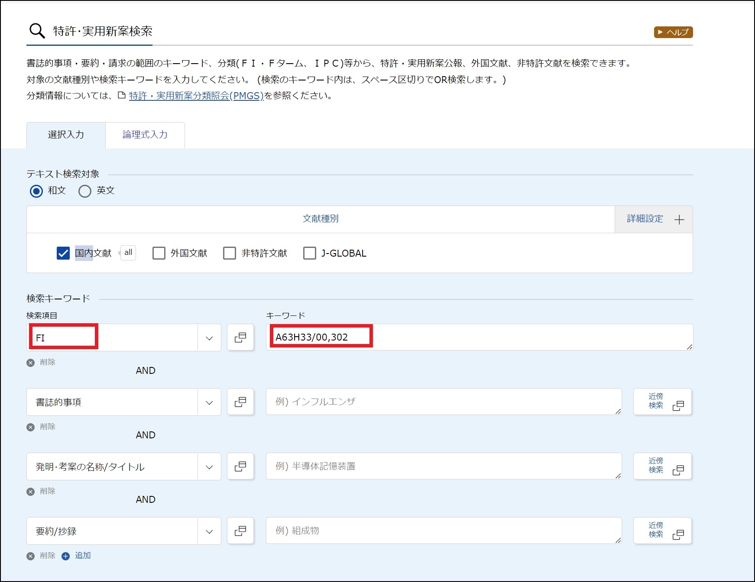Image resolution: width=755 pixels, height=582 pixels.
Task: Click 近傍検索 button for 要約/抄録 row
Action: pyautogui.click(x=662, y=531)
